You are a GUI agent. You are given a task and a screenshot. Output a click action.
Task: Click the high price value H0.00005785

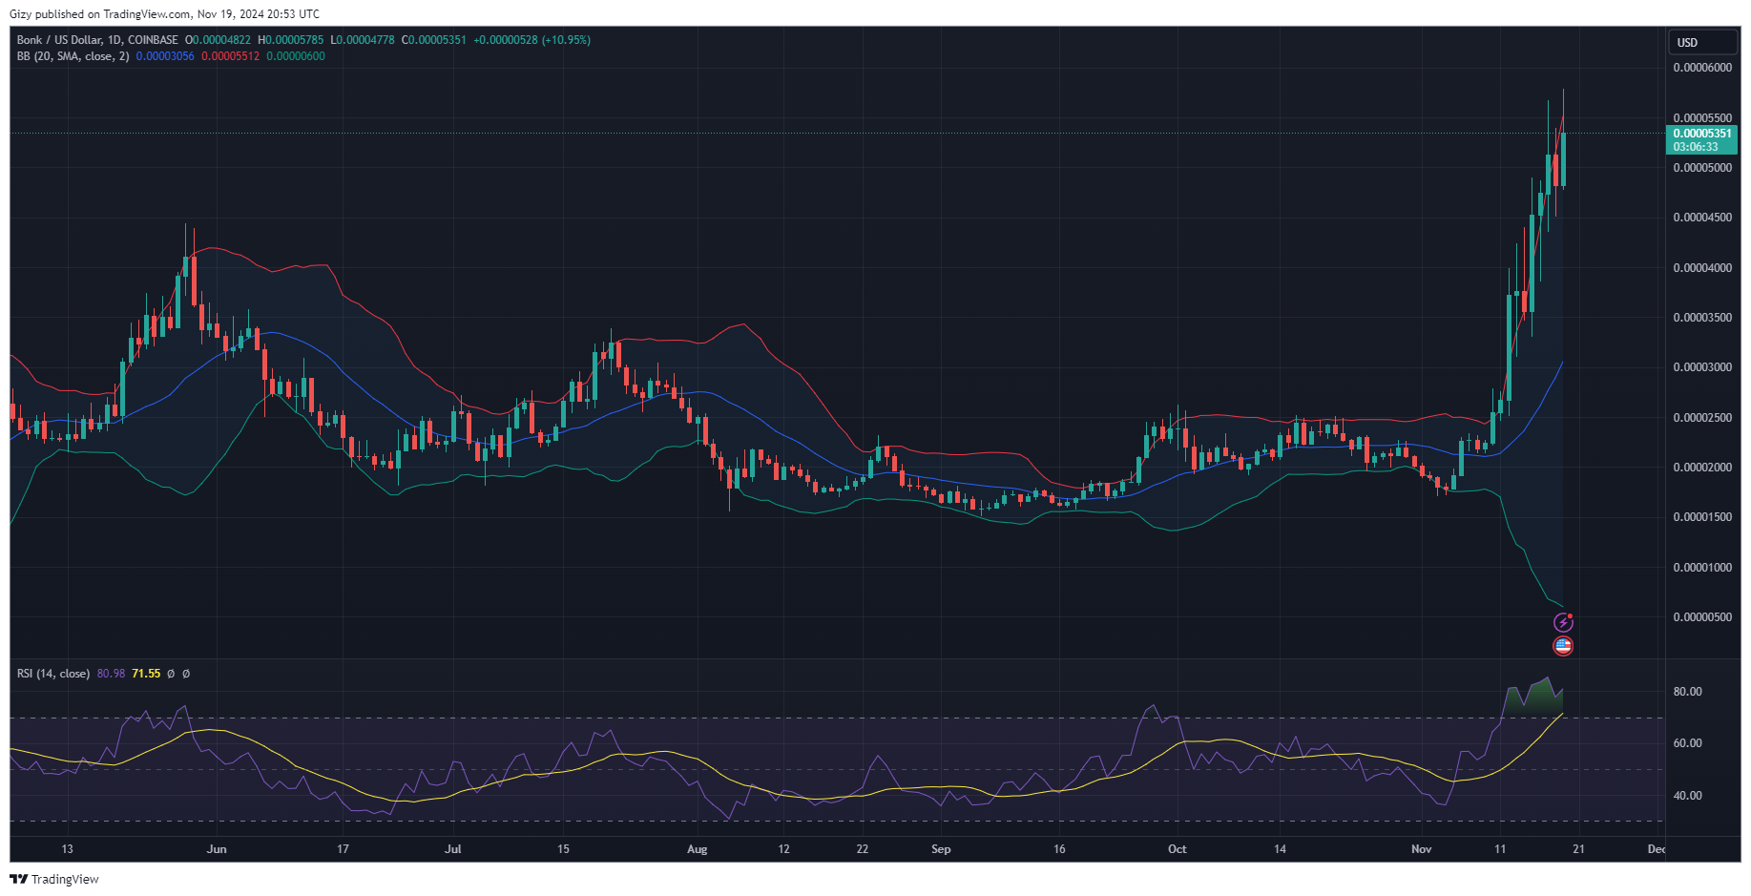(x=291, y=40)
